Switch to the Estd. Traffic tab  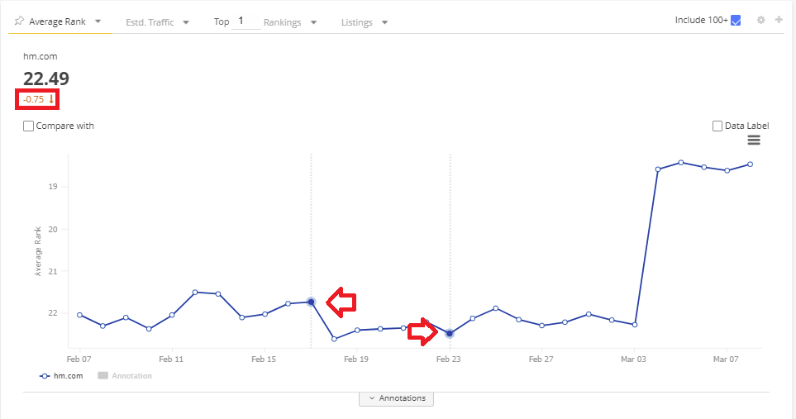150,22
